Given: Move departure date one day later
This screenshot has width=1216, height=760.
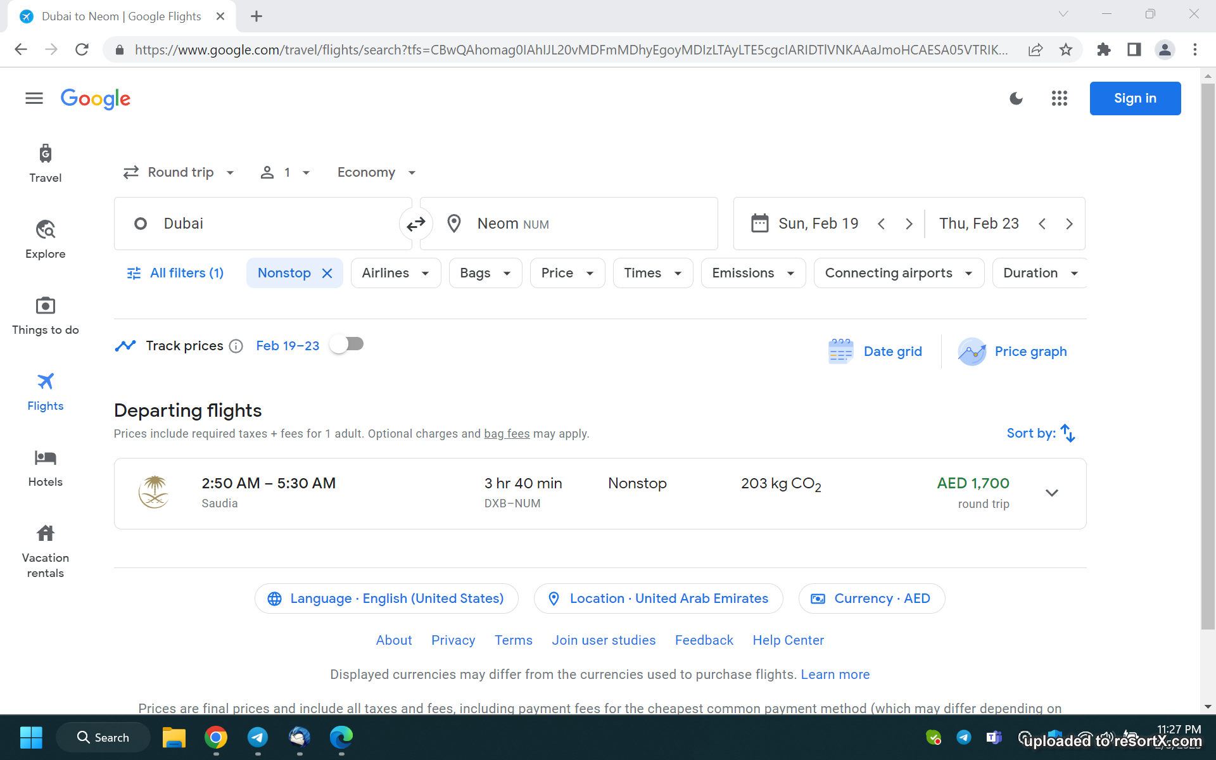Looking at the screenshot, I should 909,224.
